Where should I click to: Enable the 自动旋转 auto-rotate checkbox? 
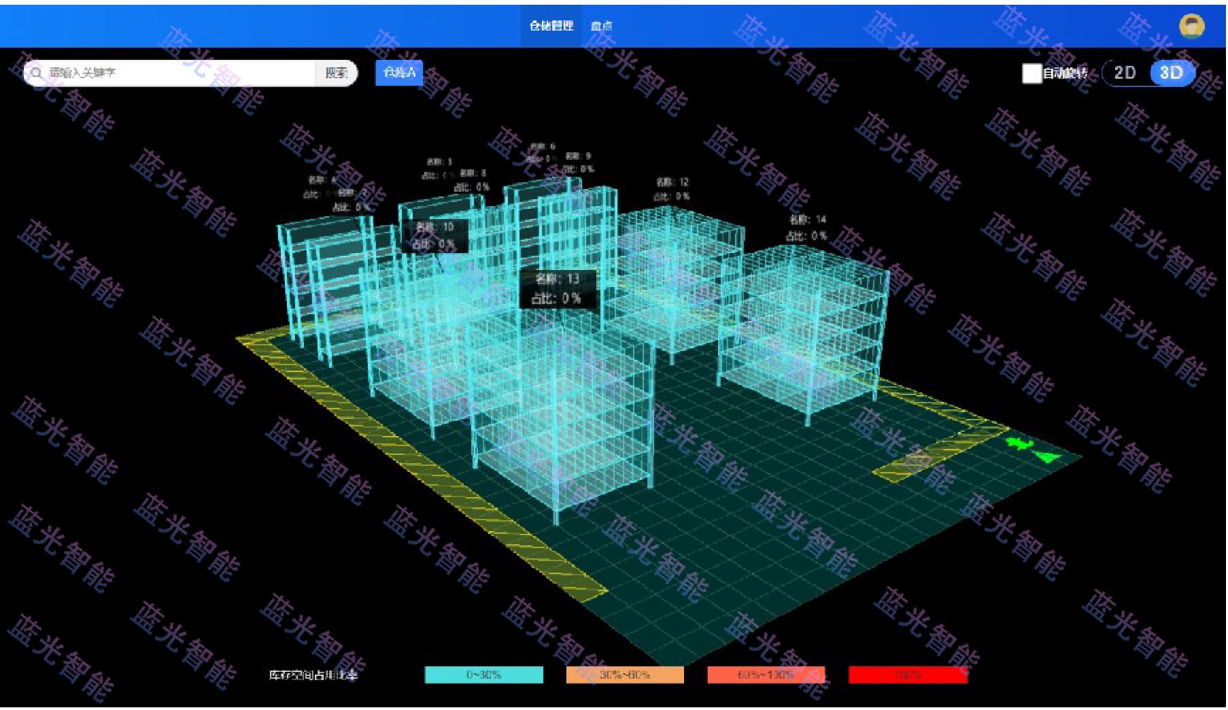pos(1031,73)
